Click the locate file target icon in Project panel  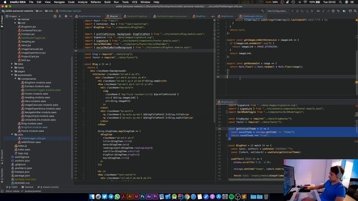point(55,16)
